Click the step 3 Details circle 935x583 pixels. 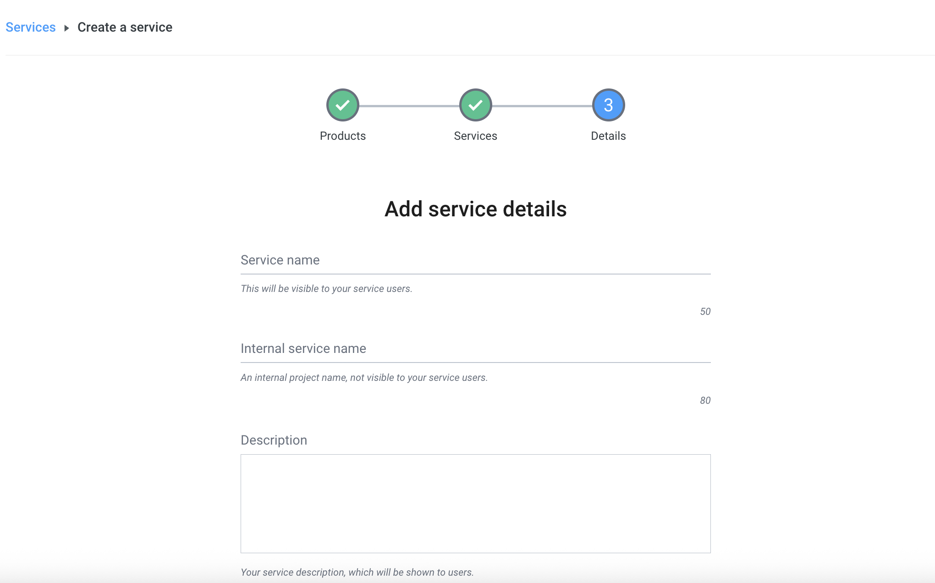[608, 105]
